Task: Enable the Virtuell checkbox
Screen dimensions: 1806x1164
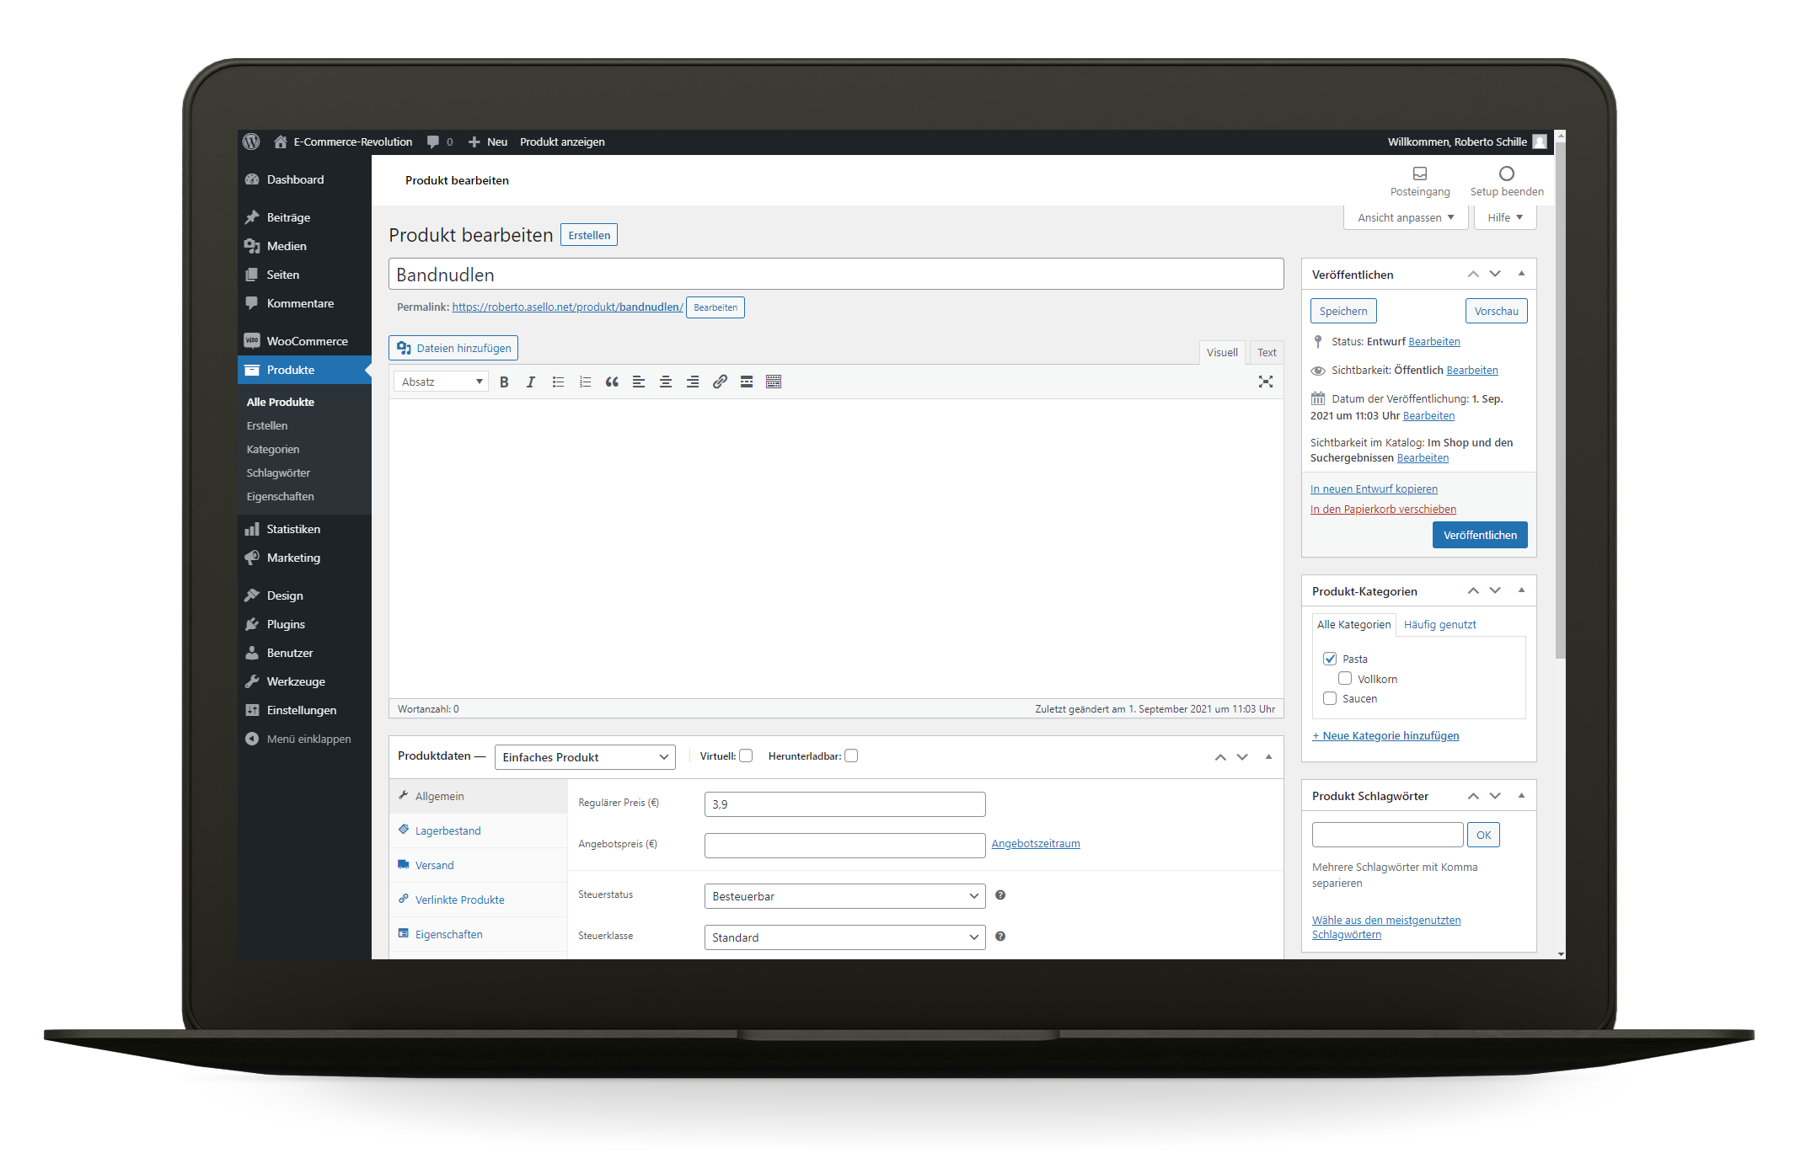Action: click(x=746, y=756)
